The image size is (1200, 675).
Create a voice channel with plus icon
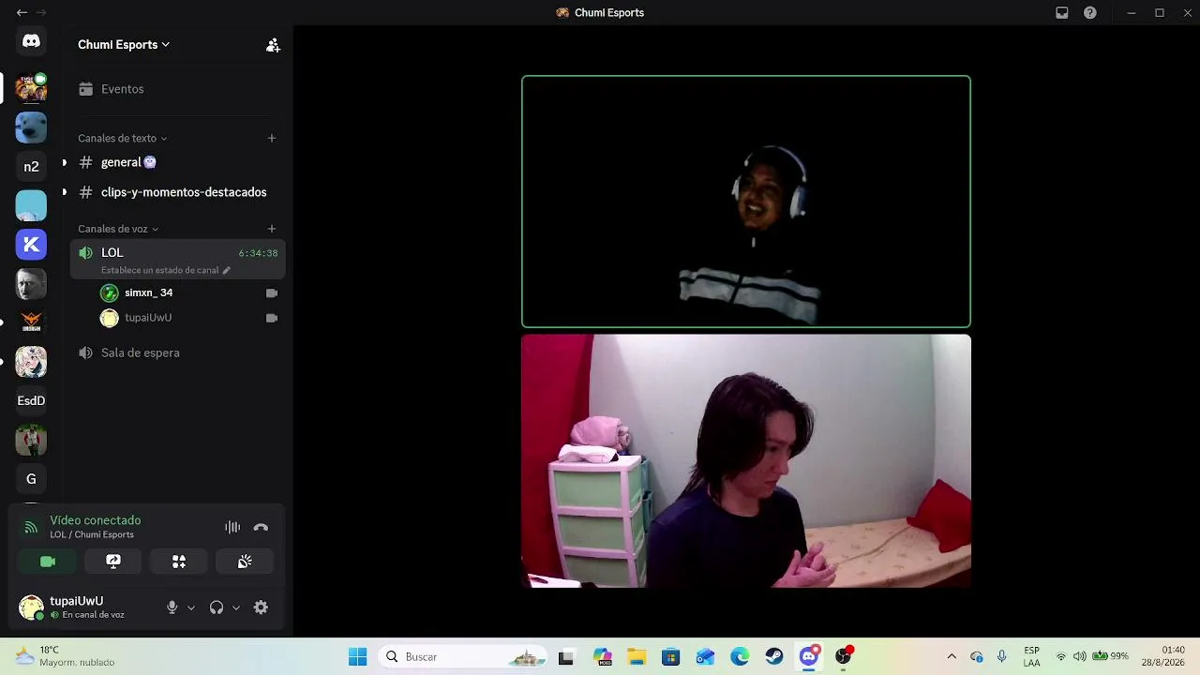[x=272, y=229]
